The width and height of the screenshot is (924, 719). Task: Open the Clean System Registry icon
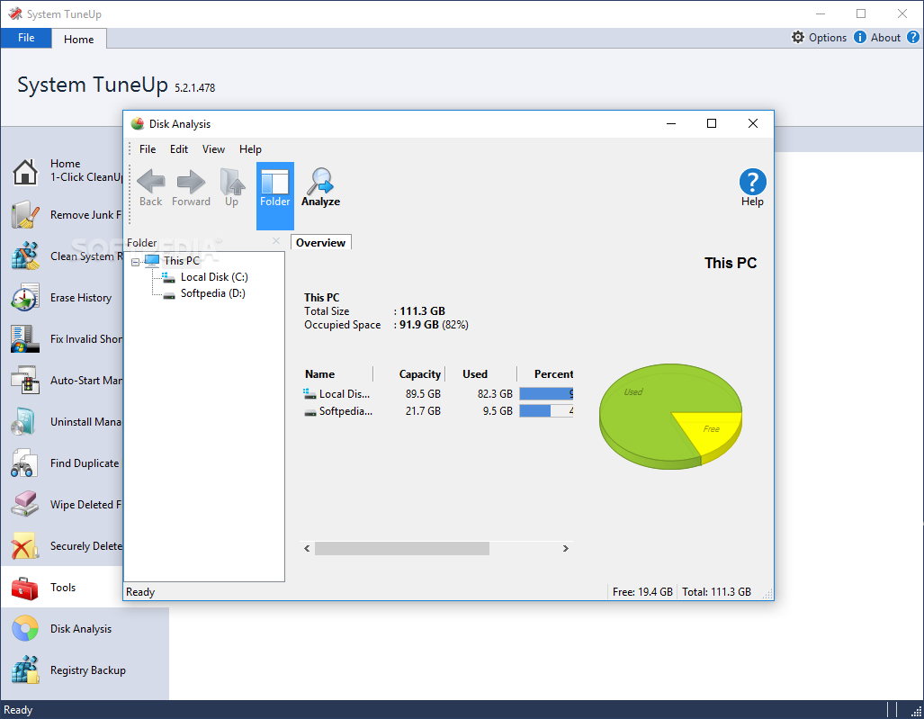tap(25, 256)
